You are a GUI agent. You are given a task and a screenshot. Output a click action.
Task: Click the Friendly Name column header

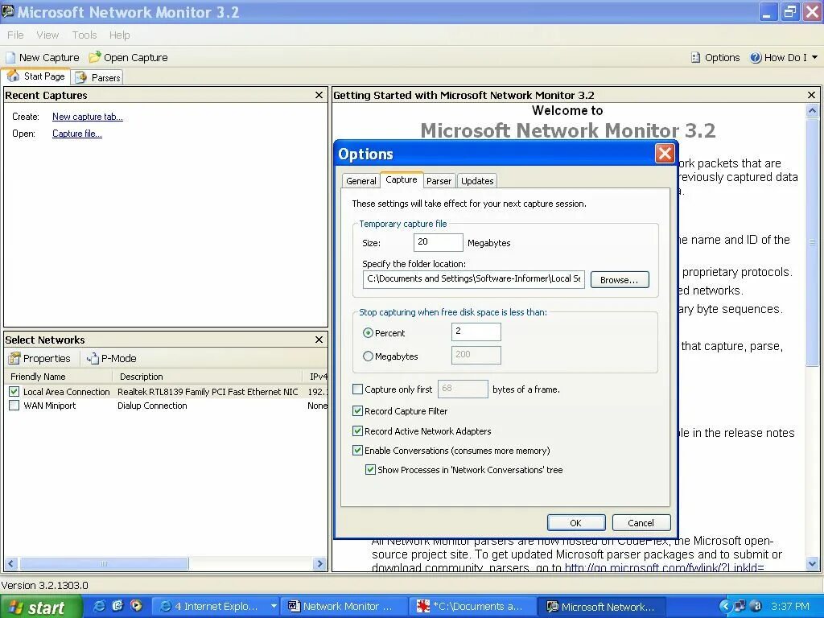coord(58,377)
